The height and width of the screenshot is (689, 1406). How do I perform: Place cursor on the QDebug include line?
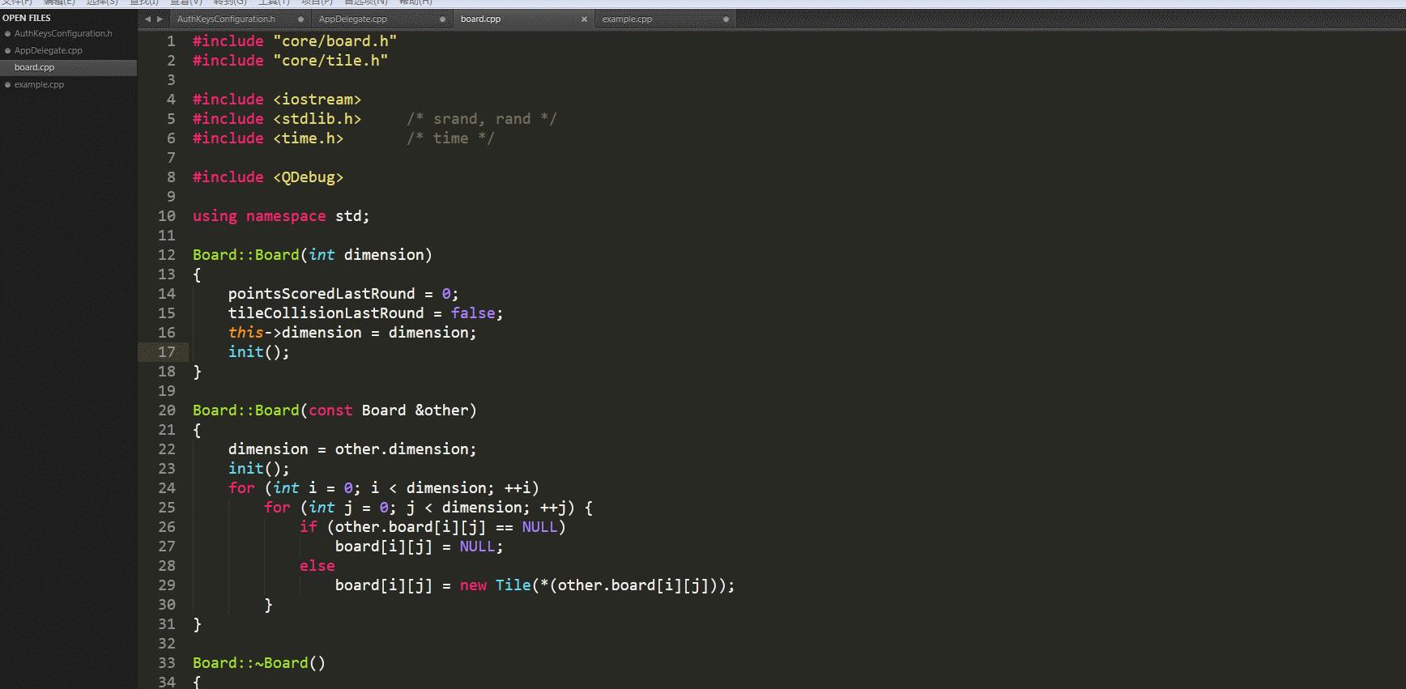coord(268,177)
